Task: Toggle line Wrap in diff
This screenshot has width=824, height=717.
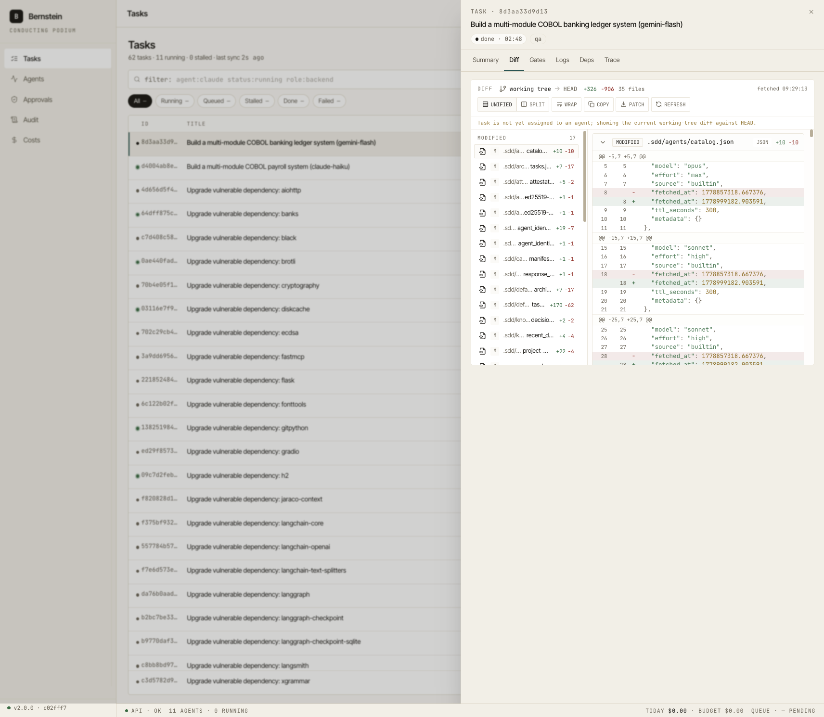Action: click(x=566, y=104)
